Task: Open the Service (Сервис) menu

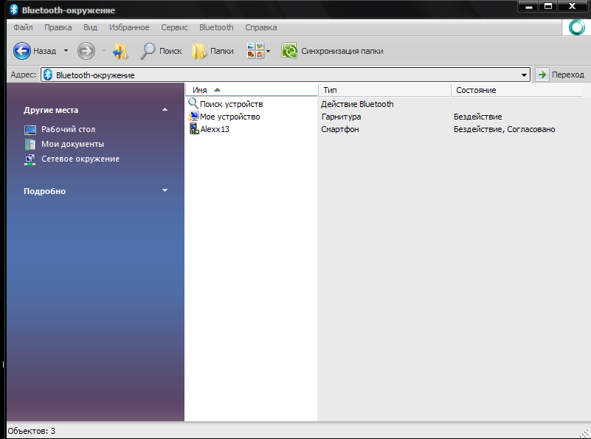Action: click(174, 27)
